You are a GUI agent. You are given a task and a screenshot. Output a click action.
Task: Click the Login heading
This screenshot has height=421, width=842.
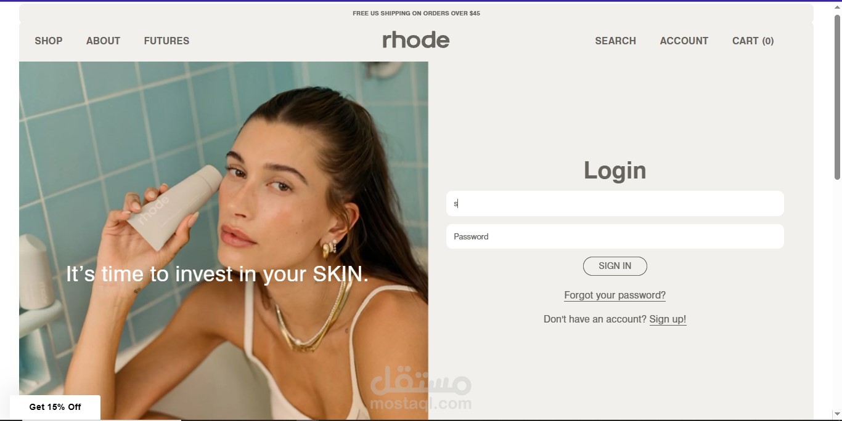615,170
